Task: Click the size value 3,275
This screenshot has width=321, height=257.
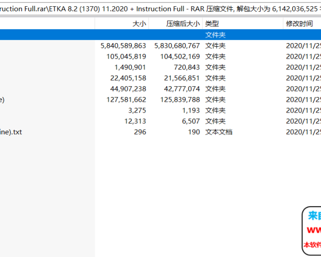Action: [137, 111]
